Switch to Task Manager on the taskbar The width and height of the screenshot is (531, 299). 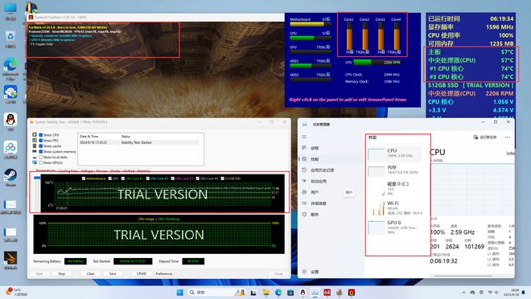[315, 293]
